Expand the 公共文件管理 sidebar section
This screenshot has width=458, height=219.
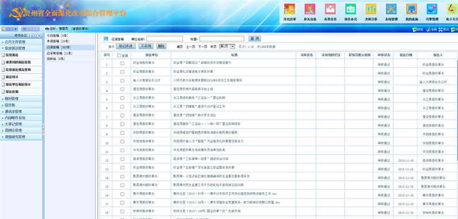(x=21, y=42)
